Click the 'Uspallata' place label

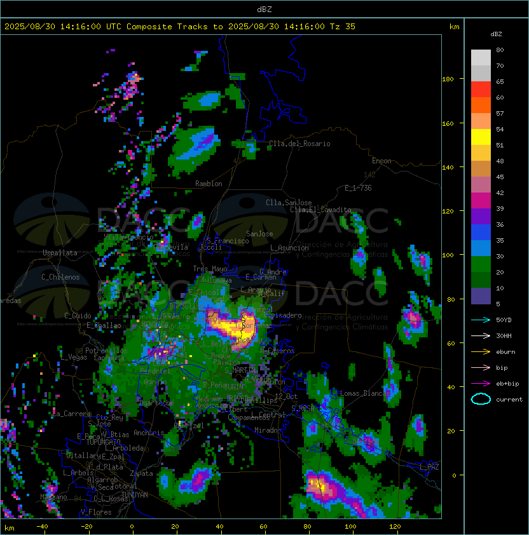coord(60,253)
